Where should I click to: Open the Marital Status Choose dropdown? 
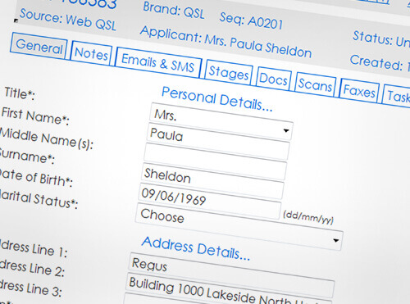(239, 226)
